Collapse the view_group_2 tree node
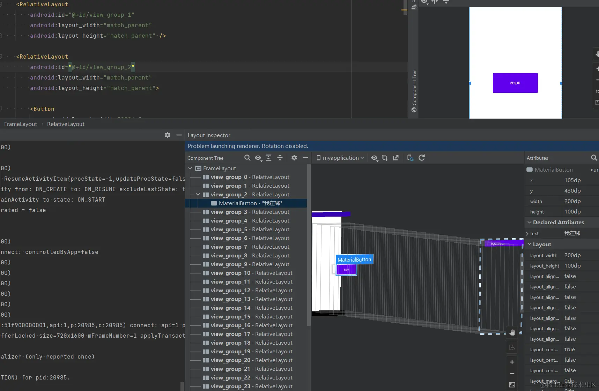This screenshot has width=599, height=391. tap(198, 194)
